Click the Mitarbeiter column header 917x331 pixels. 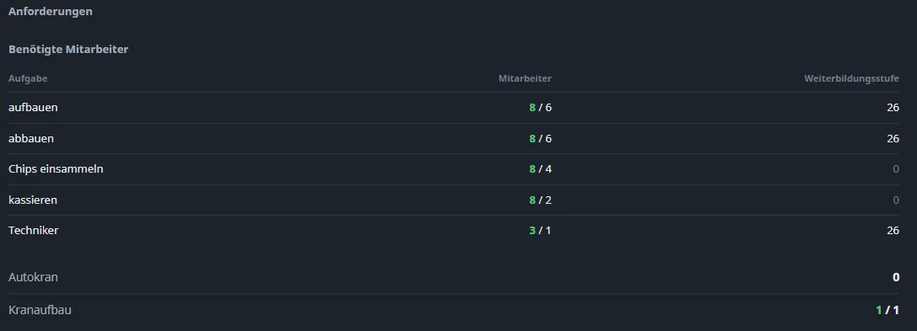coord(525,78)
